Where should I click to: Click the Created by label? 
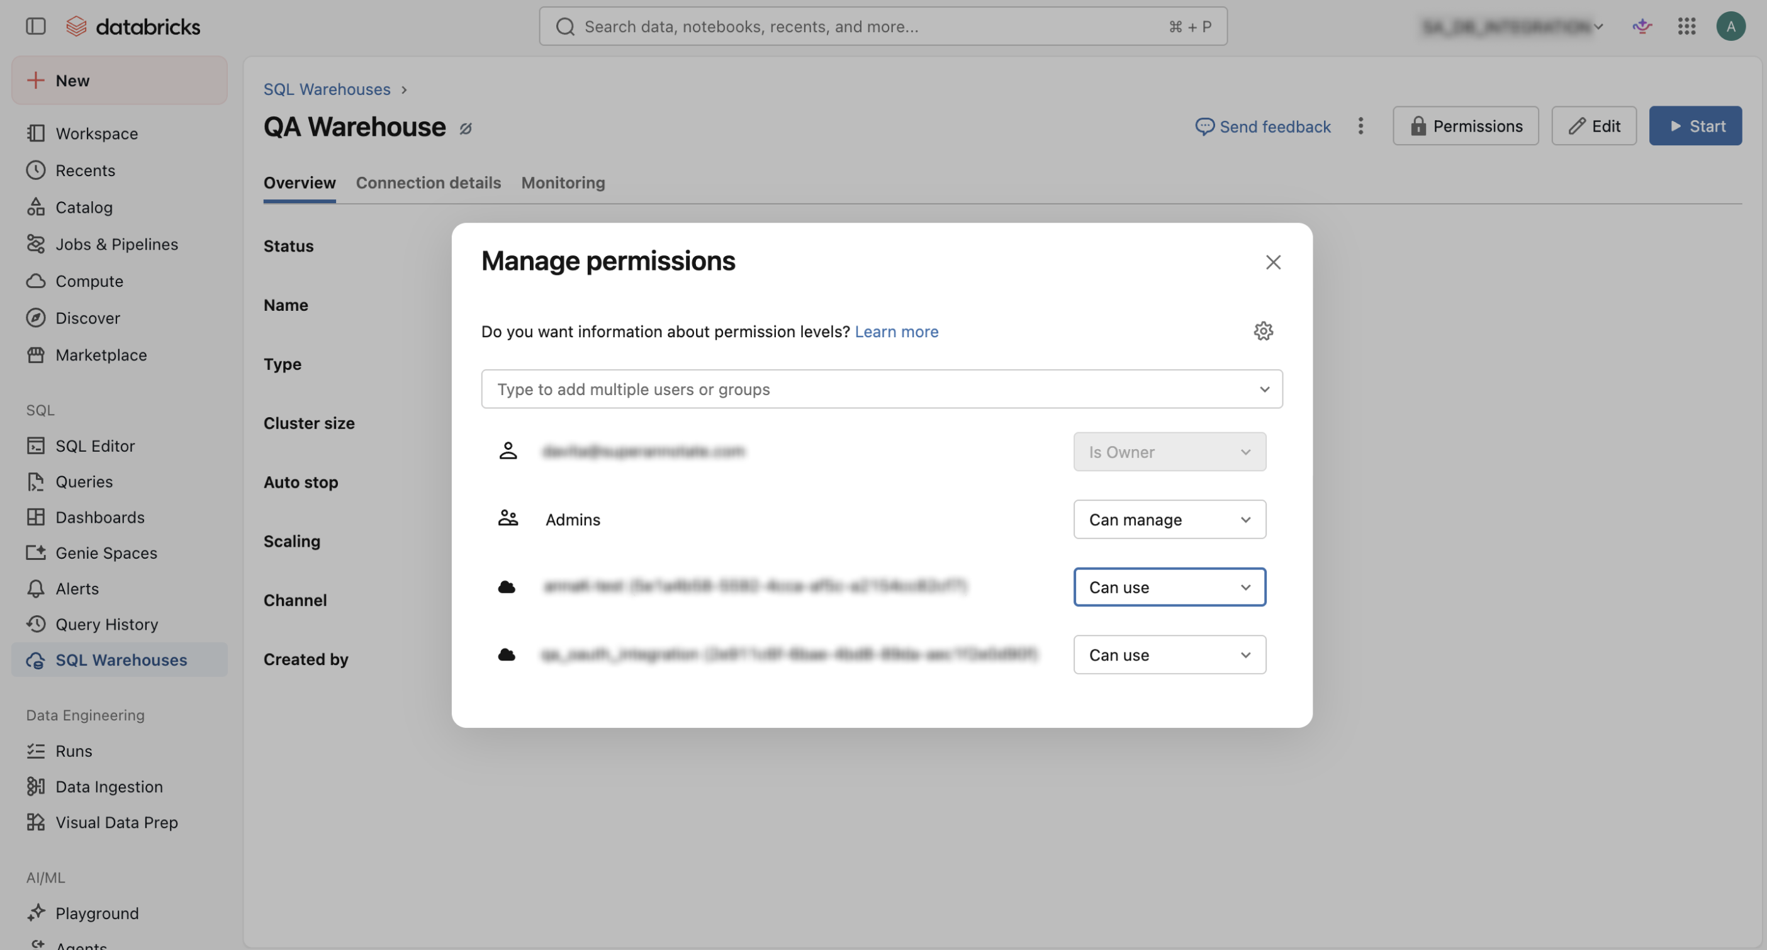coord(306,659)
